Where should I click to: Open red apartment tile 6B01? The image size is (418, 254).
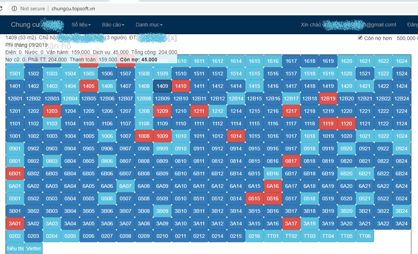[x=15, y=173]
